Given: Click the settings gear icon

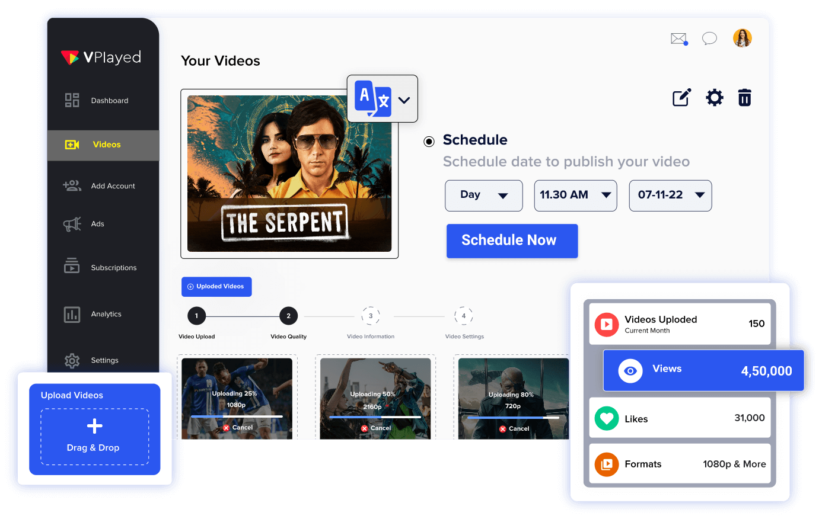Looking at the screenshot, I should pos(715,98).
